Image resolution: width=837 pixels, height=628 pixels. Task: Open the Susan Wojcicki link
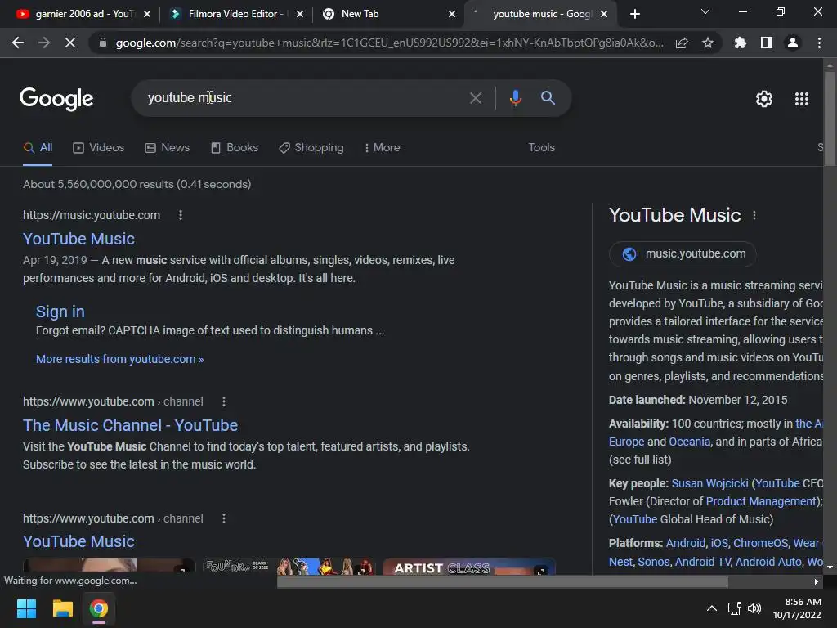(x=710, y=483)
